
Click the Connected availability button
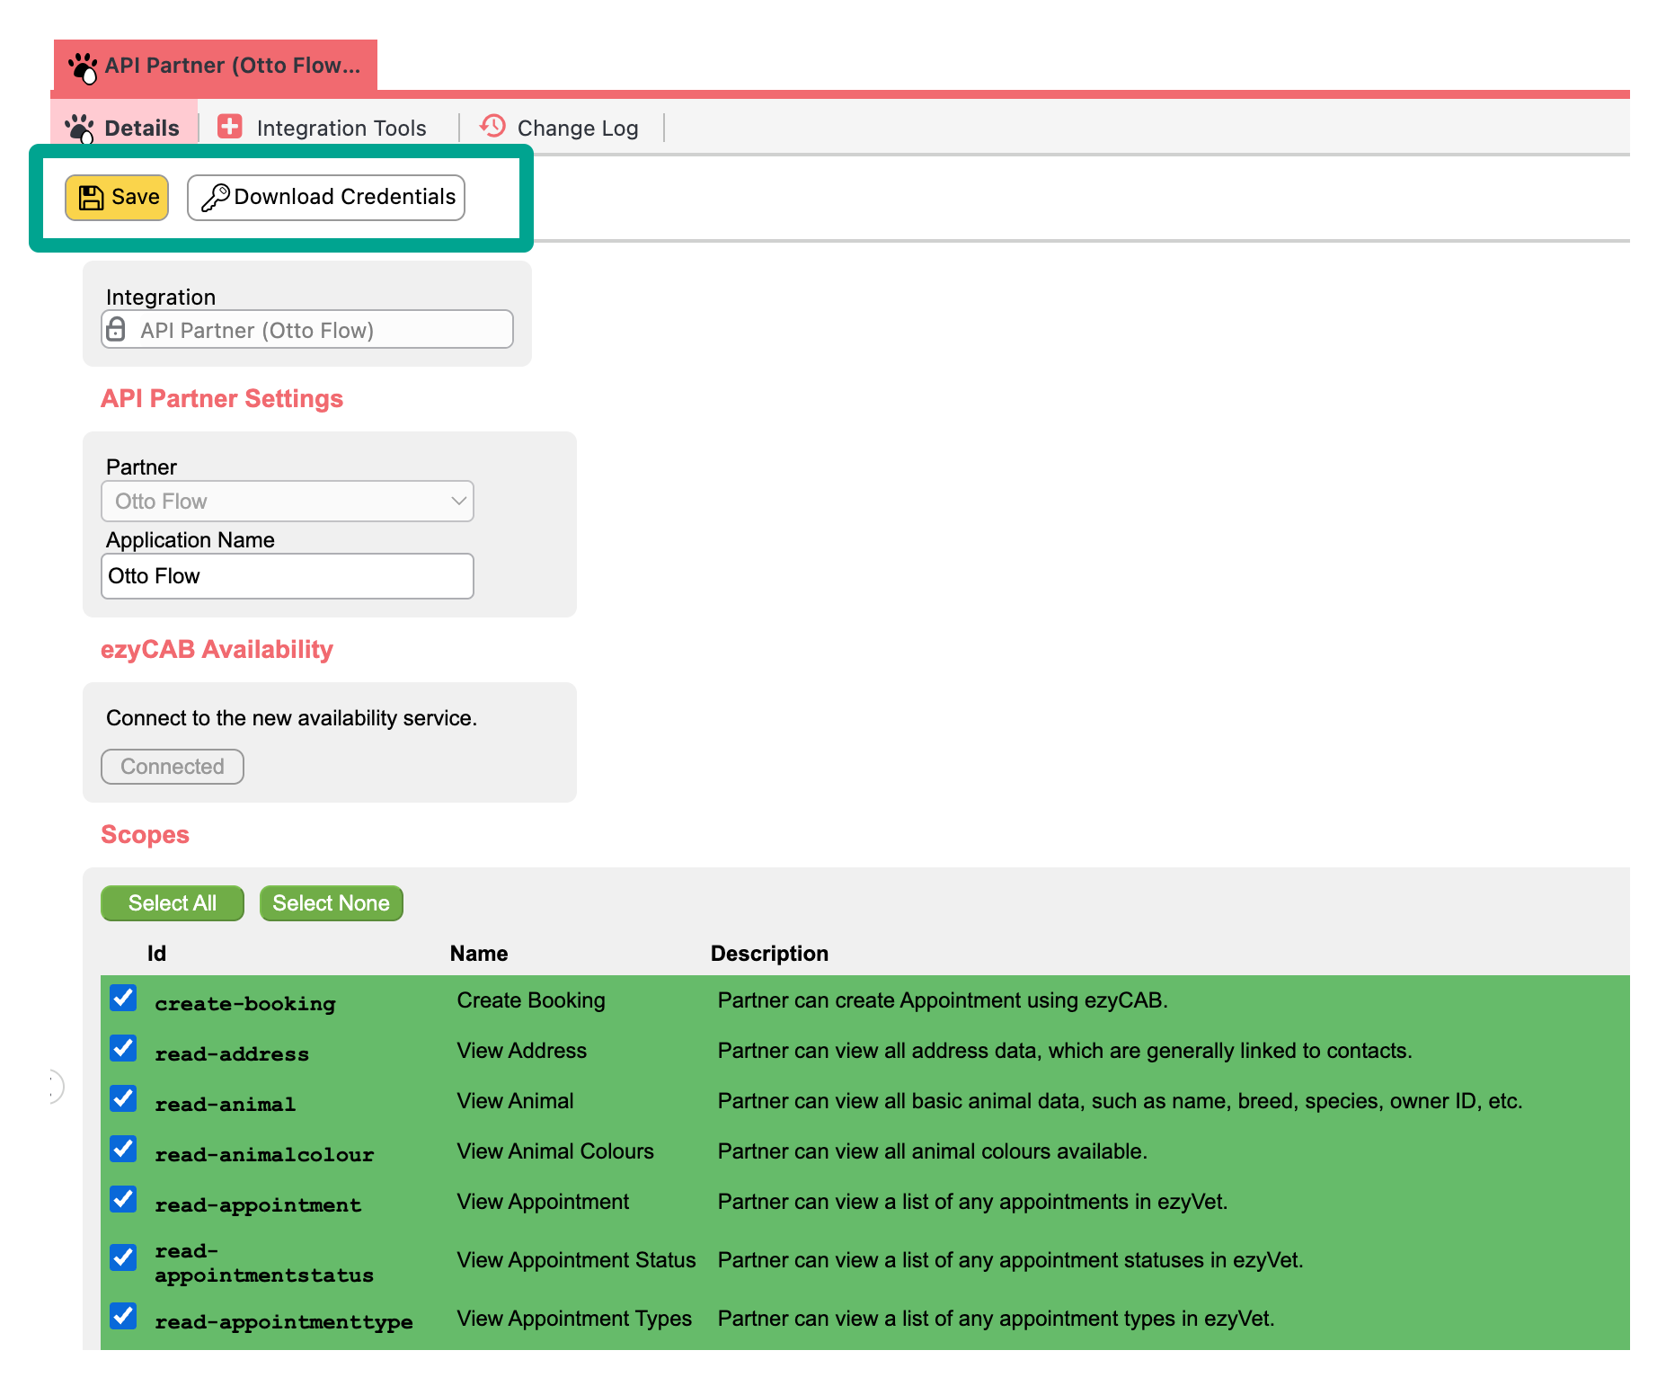(173, 767)
